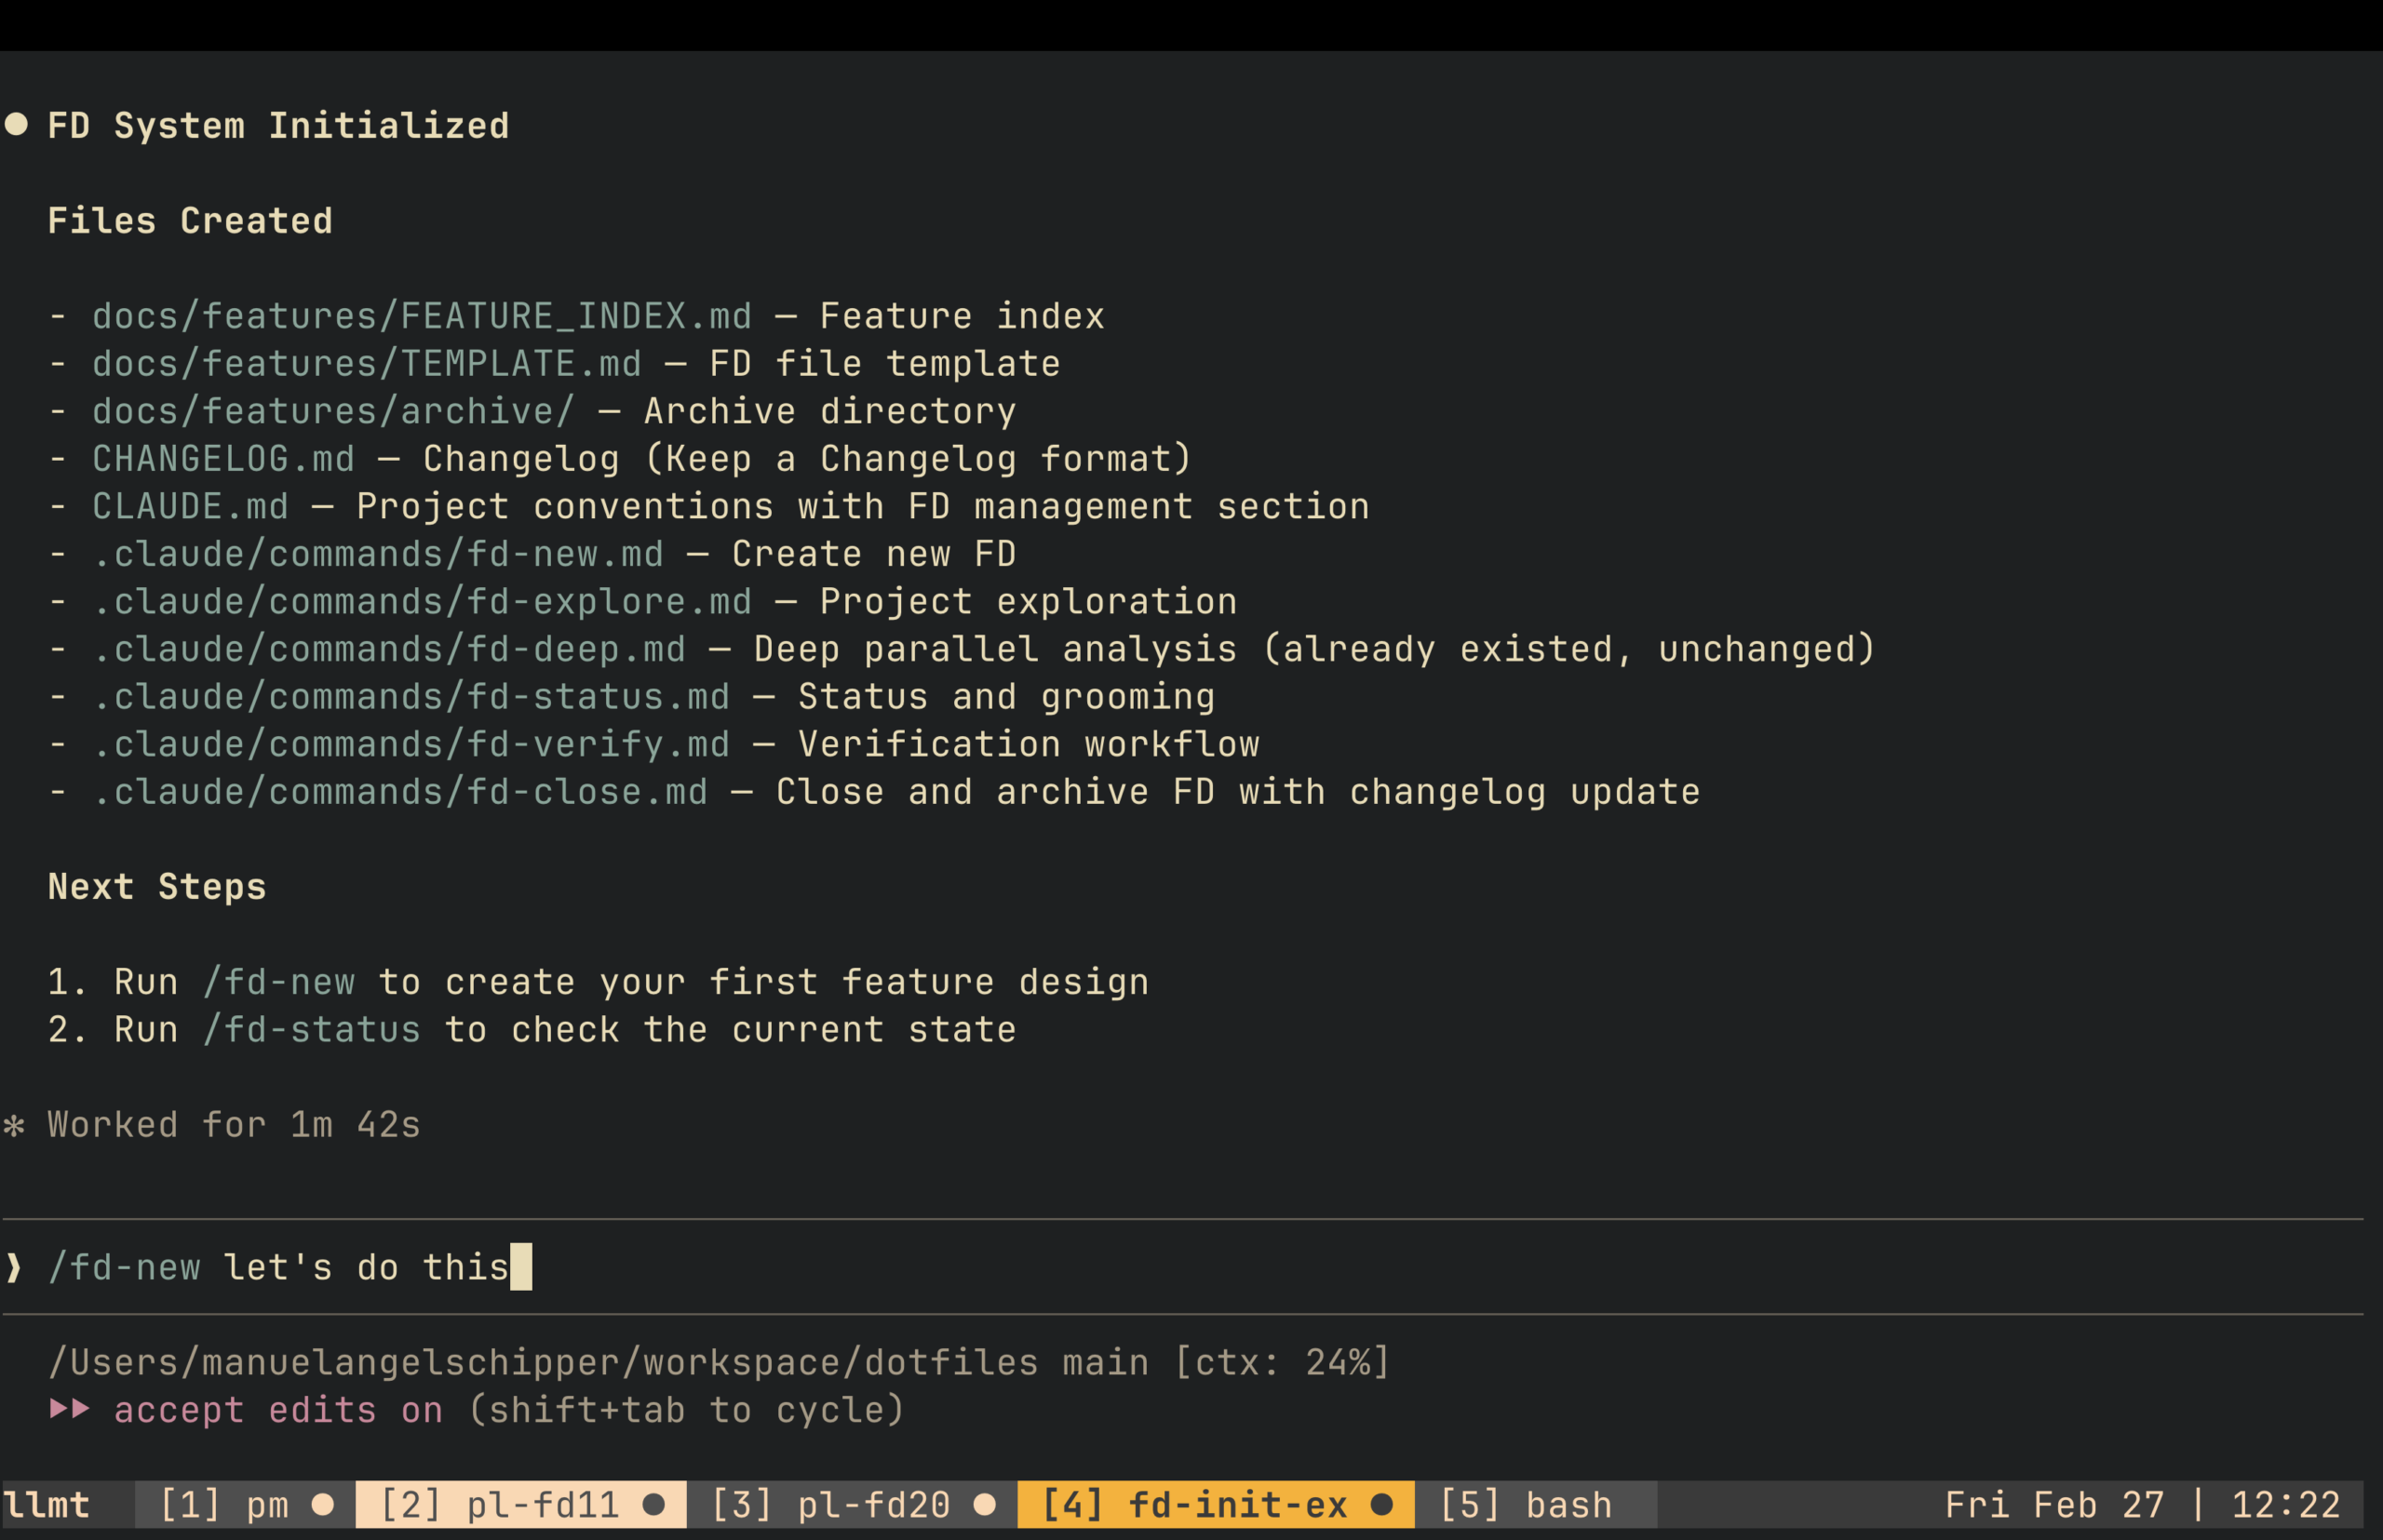Open docs/features/FEATURE_INDEX.md file path
Image resolution: width=2383 pixels, height=1540 pixels.
(421, 317)
